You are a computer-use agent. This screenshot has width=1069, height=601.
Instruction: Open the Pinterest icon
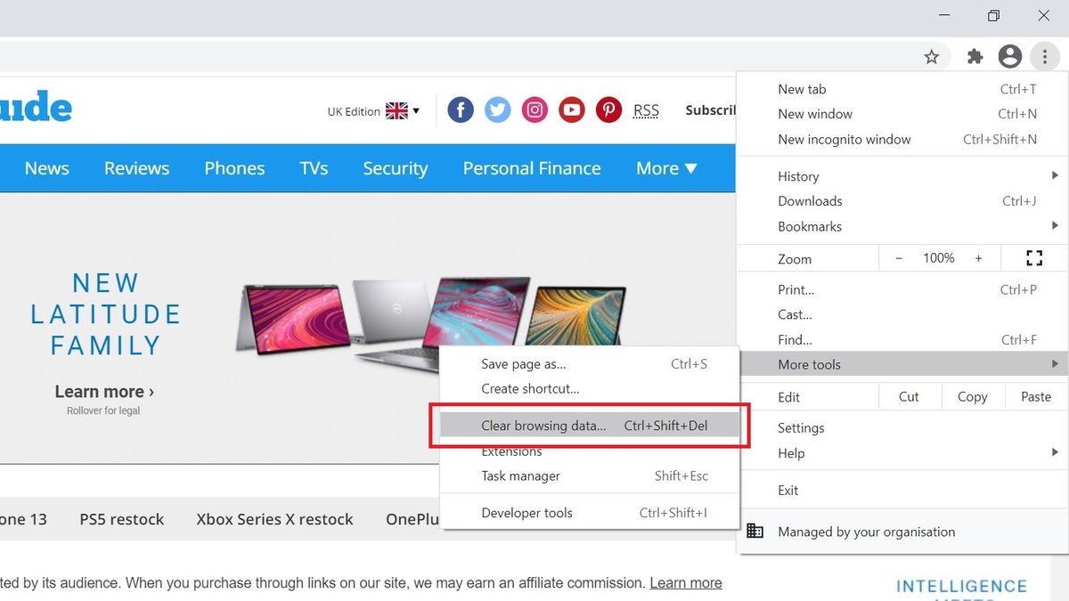(x=608, y=110)
